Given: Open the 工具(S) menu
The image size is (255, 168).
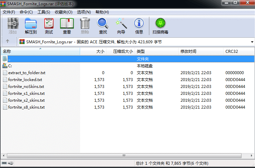Looking at the screenshot, I should [x=44, y=12].
